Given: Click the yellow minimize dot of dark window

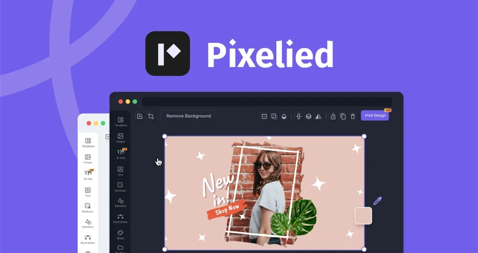Looking at the screenshot, I should (128, 102).
